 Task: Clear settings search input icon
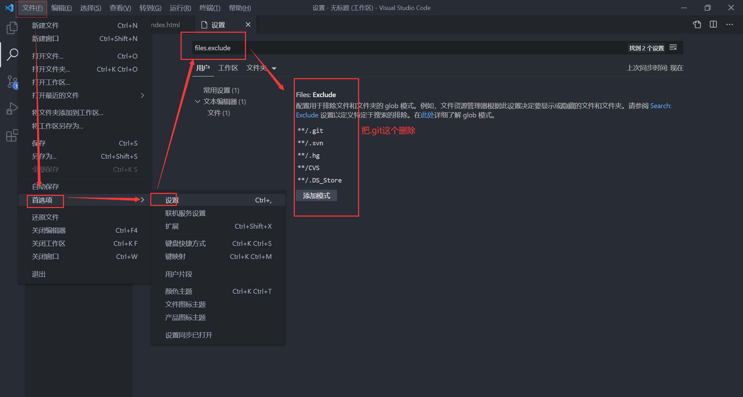tap(673, 48)
